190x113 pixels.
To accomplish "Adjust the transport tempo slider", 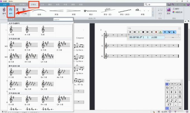I will click(172, 37).
